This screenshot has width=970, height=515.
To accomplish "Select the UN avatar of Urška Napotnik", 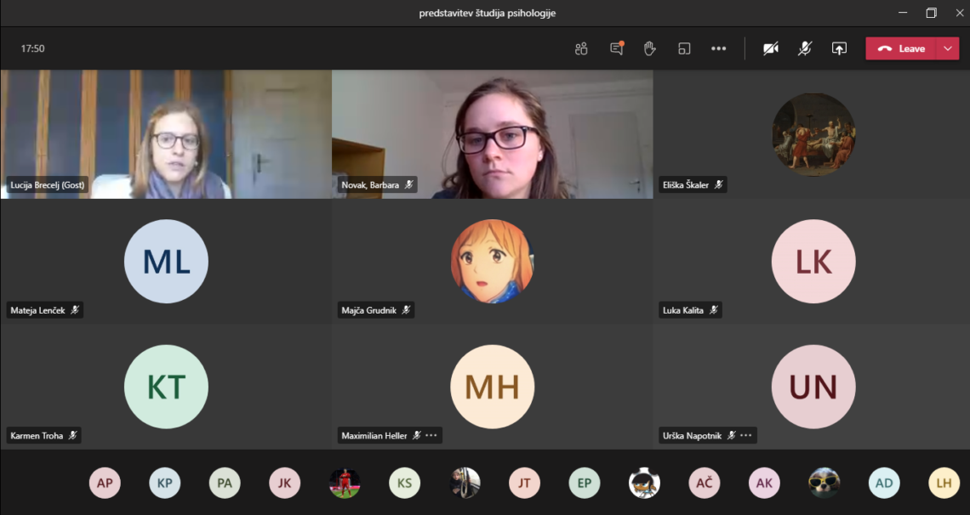I will [x=813, y=387].
